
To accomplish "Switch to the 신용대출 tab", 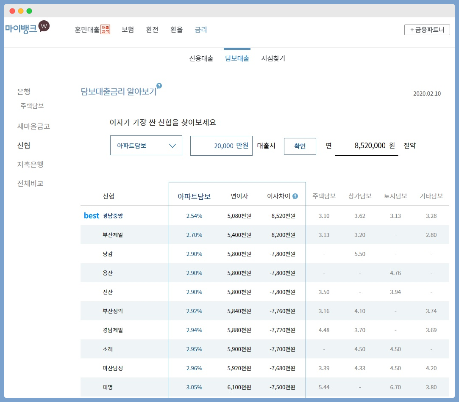I will (x=201, y=58).
